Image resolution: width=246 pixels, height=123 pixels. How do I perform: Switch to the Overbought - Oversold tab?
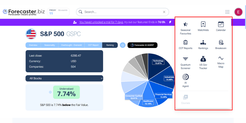tap(71, 45)
